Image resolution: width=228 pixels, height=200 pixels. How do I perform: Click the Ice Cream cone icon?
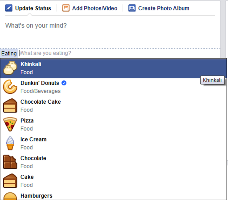pyautogui.click(x=10, y=143)
